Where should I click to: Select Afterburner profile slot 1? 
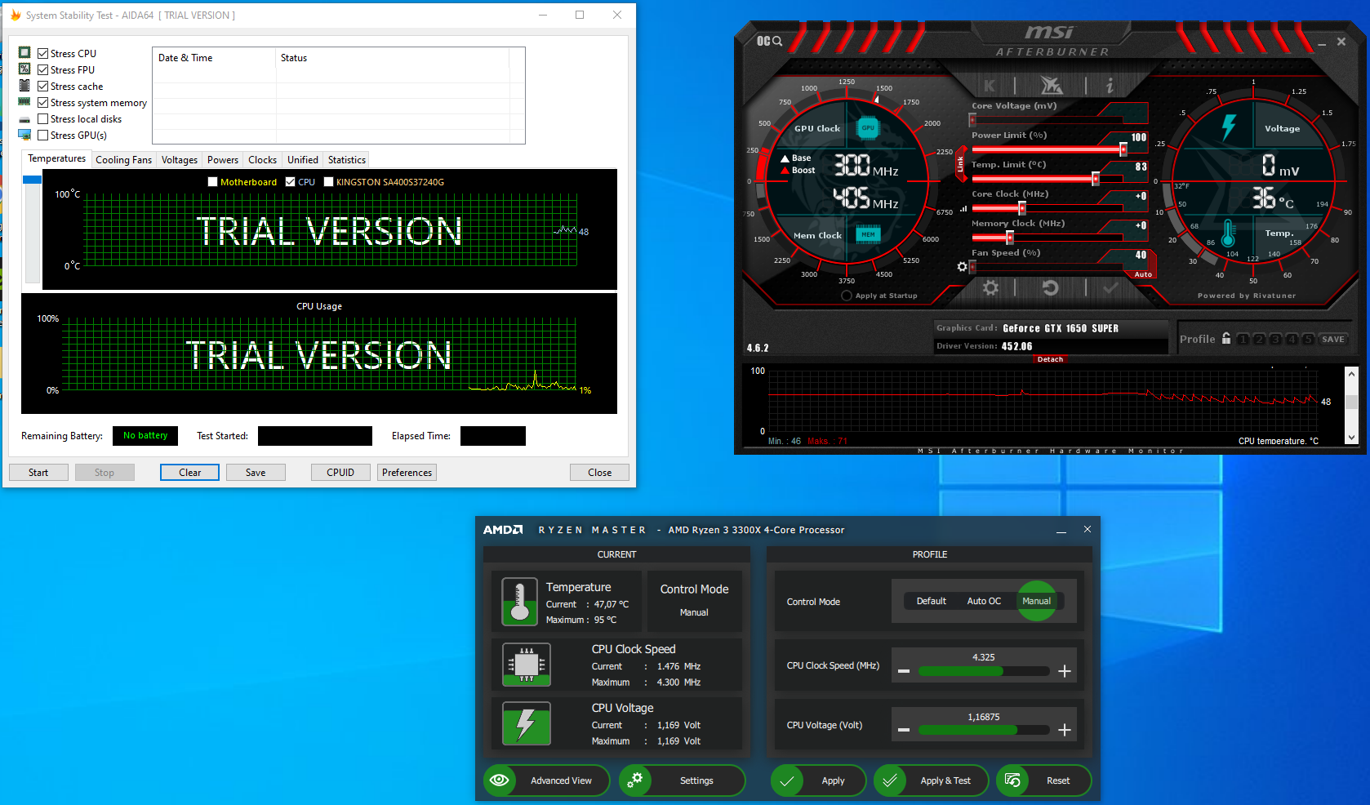(1243, 339)
